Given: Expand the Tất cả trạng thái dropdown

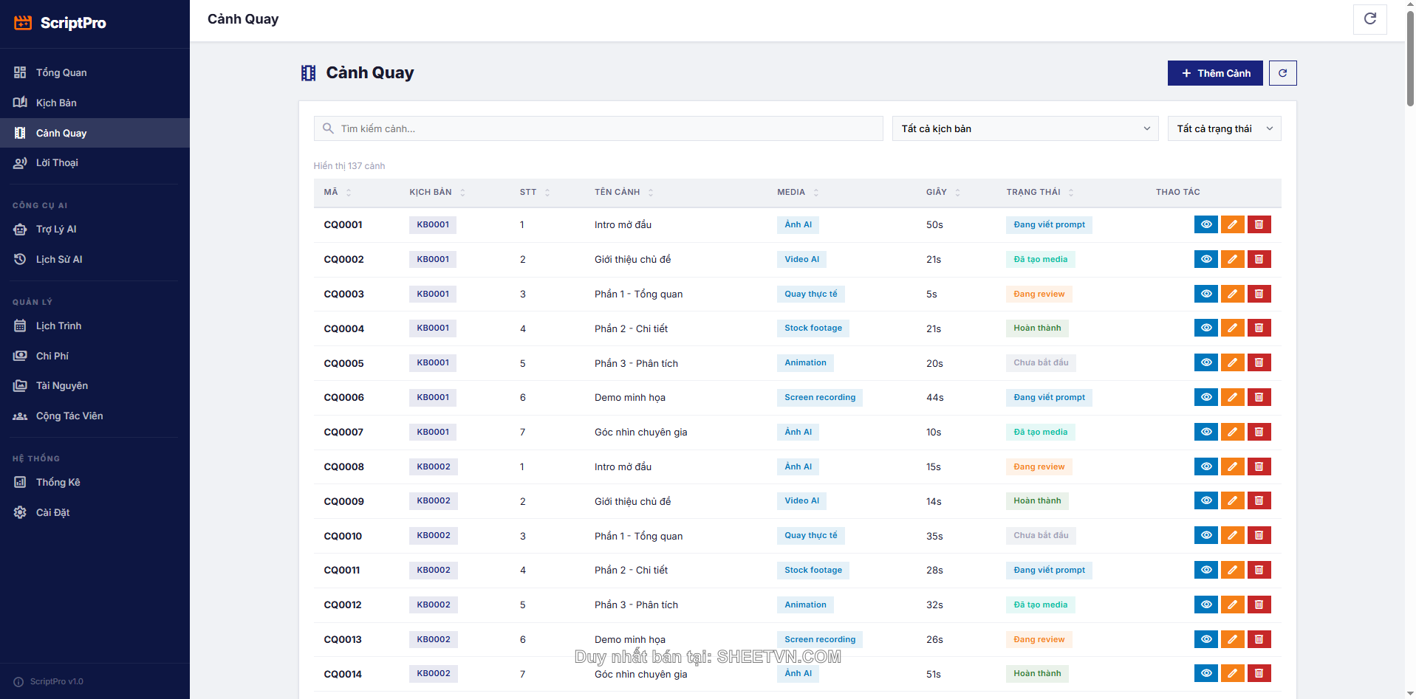Looking at the screenshot, I should coord(1223,128).
